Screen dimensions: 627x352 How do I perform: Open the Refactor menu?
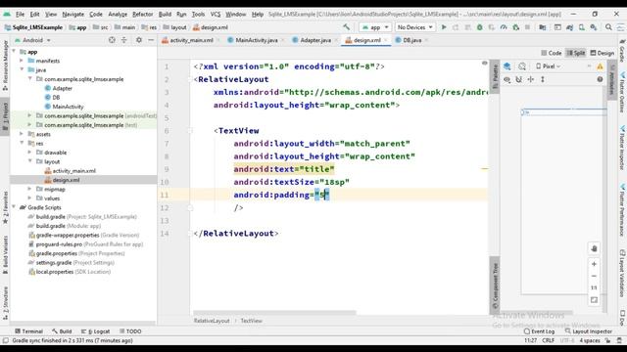(143, 14)
